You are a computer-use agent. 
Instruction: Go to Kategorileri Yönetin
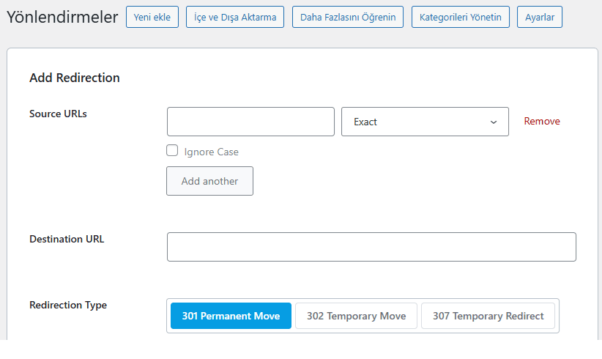pyautogui.click(x=460, y=18)
